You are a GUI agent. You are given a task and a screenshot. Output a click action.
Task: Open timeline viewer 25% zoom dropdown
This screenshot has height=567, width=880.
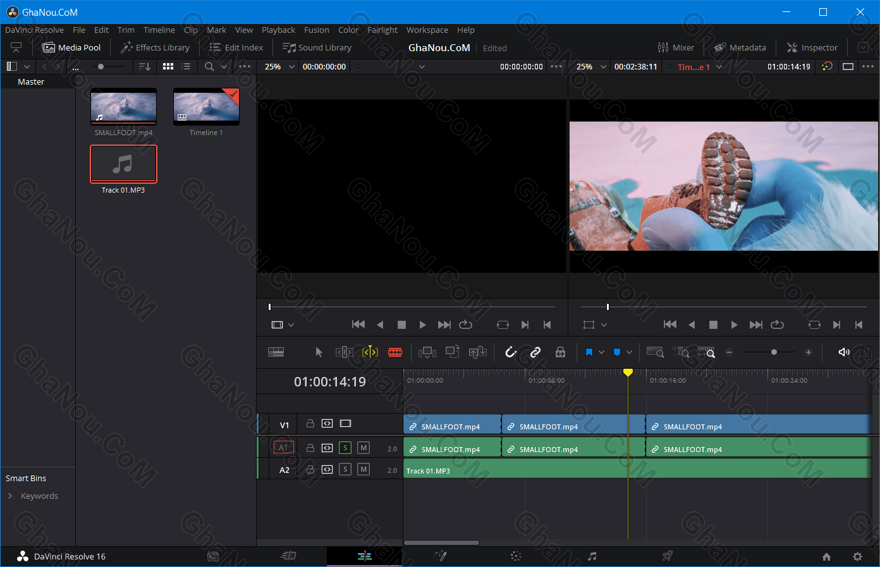click(591, 66)
